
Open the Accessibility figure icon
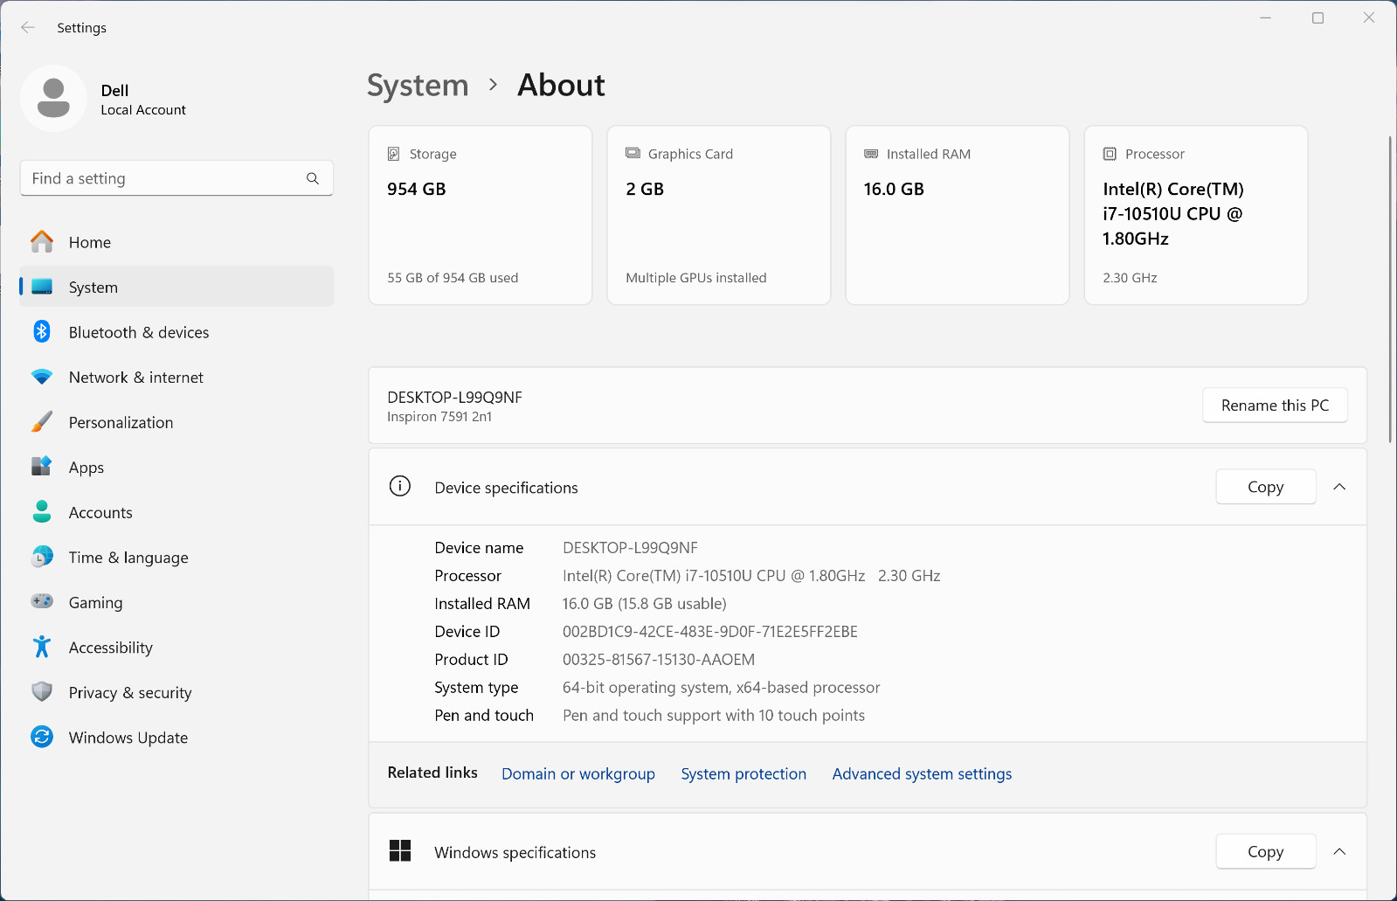click(42, 647)
